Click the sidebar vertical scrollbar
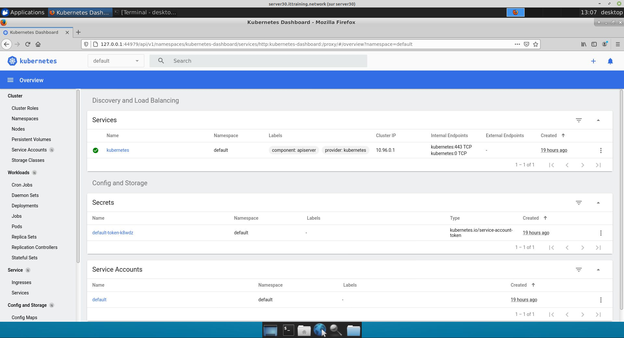624x338 pixels. click(x=78, y=176)
